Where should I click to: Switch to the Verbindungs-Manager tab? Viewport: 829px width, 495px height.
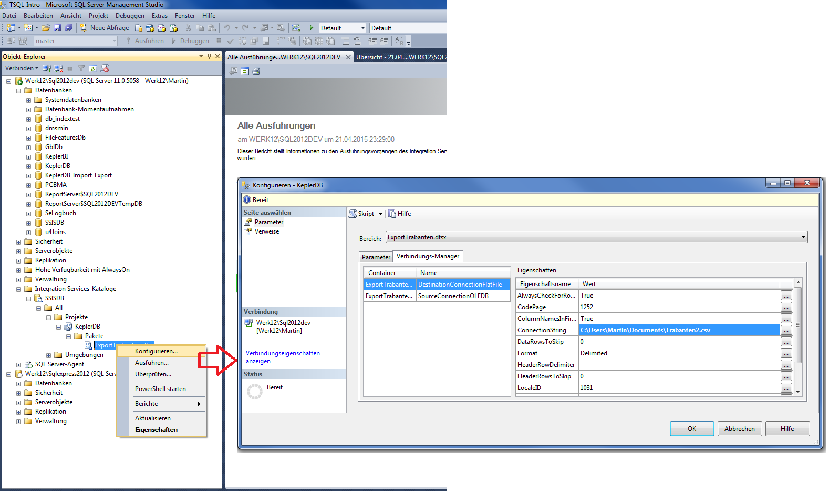pyautogui.click(x=428, y=256)
